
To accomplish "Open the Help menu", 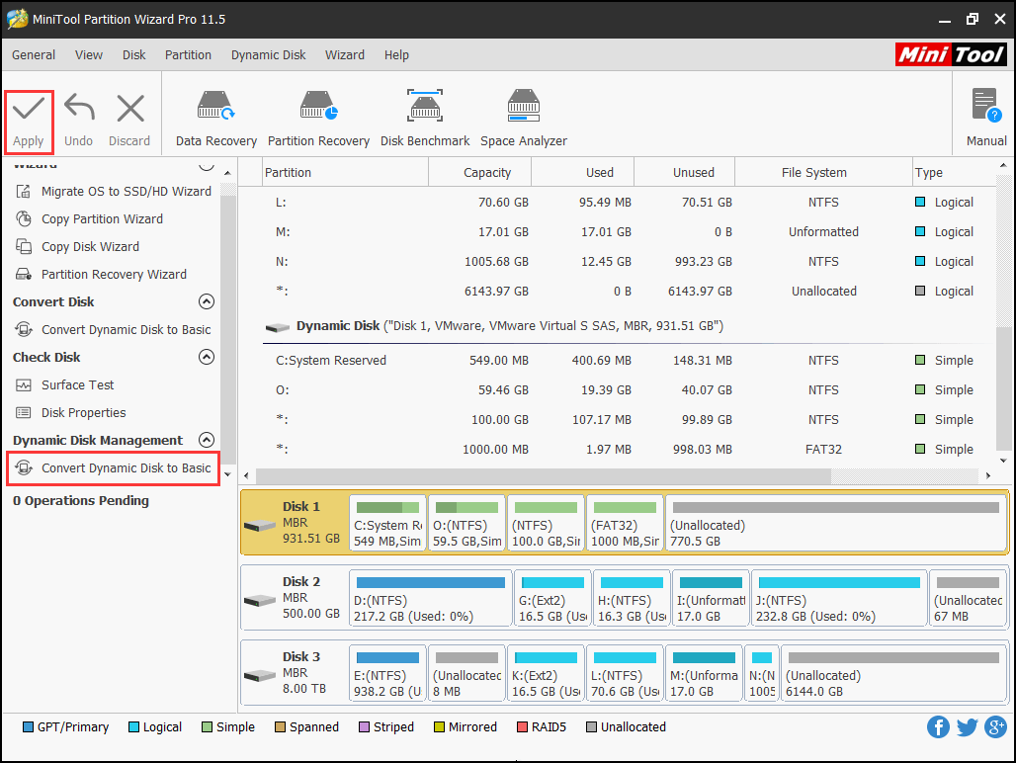I will pyautogui.click(x=396, y=55).
